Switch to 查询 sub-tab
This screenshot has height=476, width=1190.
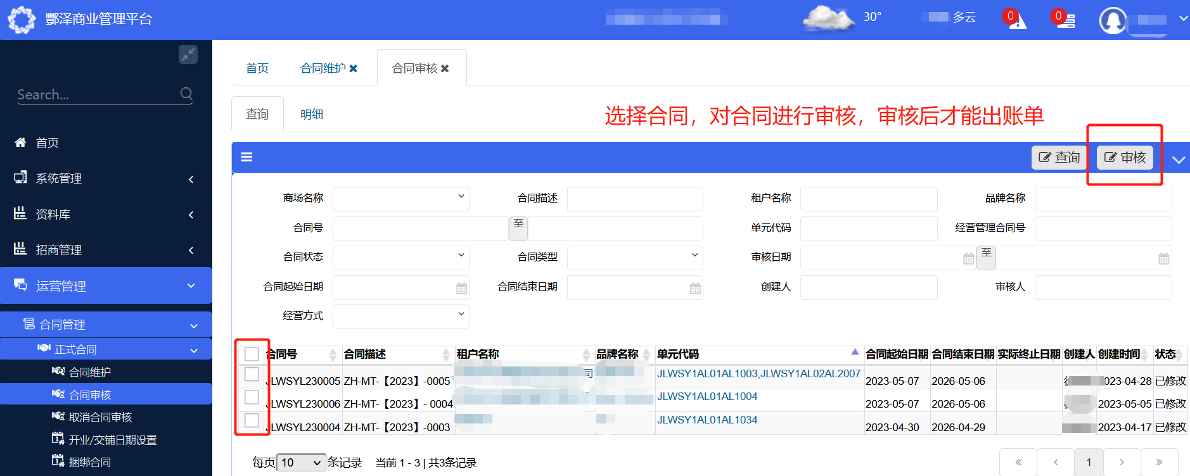[x=257, y=115]
